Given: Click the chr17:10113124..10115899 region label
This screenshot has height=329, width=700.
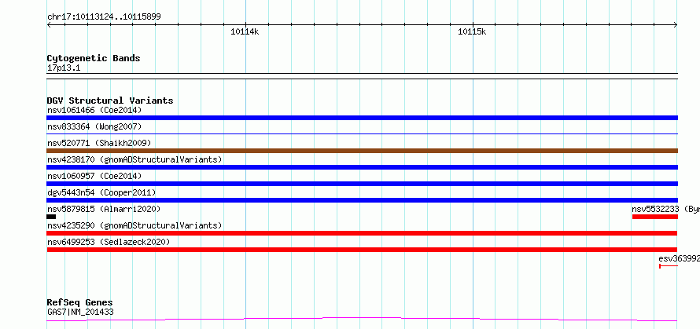Looking at the screenshot, I should click(x=104, y=17).
